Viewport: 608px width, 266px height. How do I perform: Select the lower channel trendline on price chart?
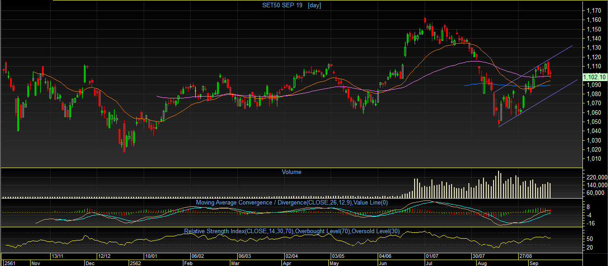[538, 103]
